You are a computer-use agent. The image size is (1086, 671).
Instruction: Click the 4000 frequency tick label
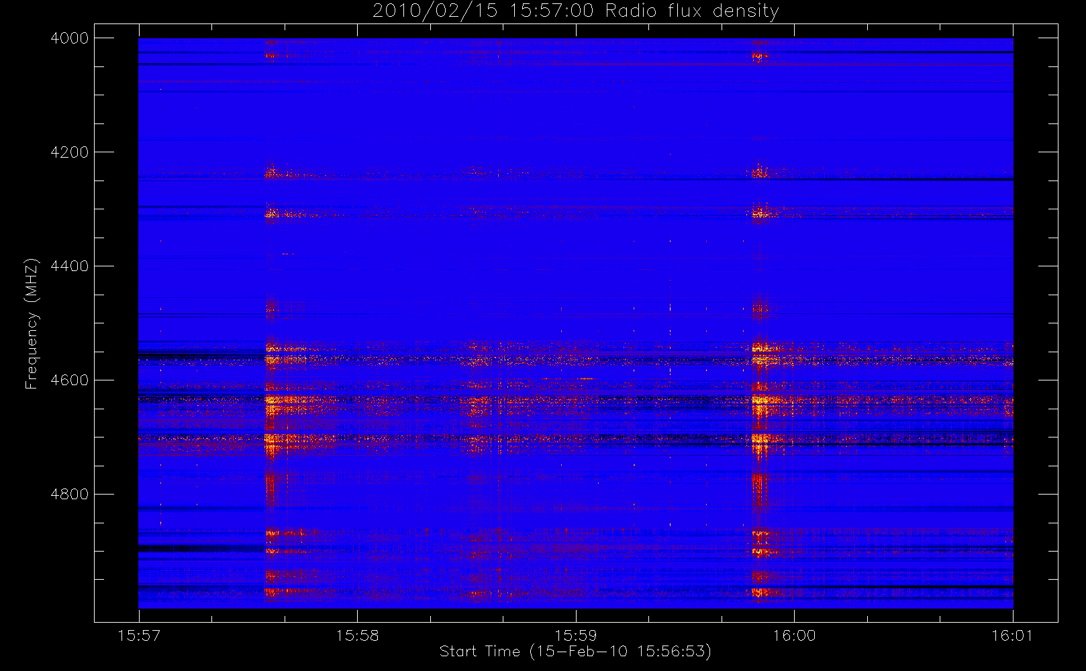pyautogui.click(x=70, y=38)
